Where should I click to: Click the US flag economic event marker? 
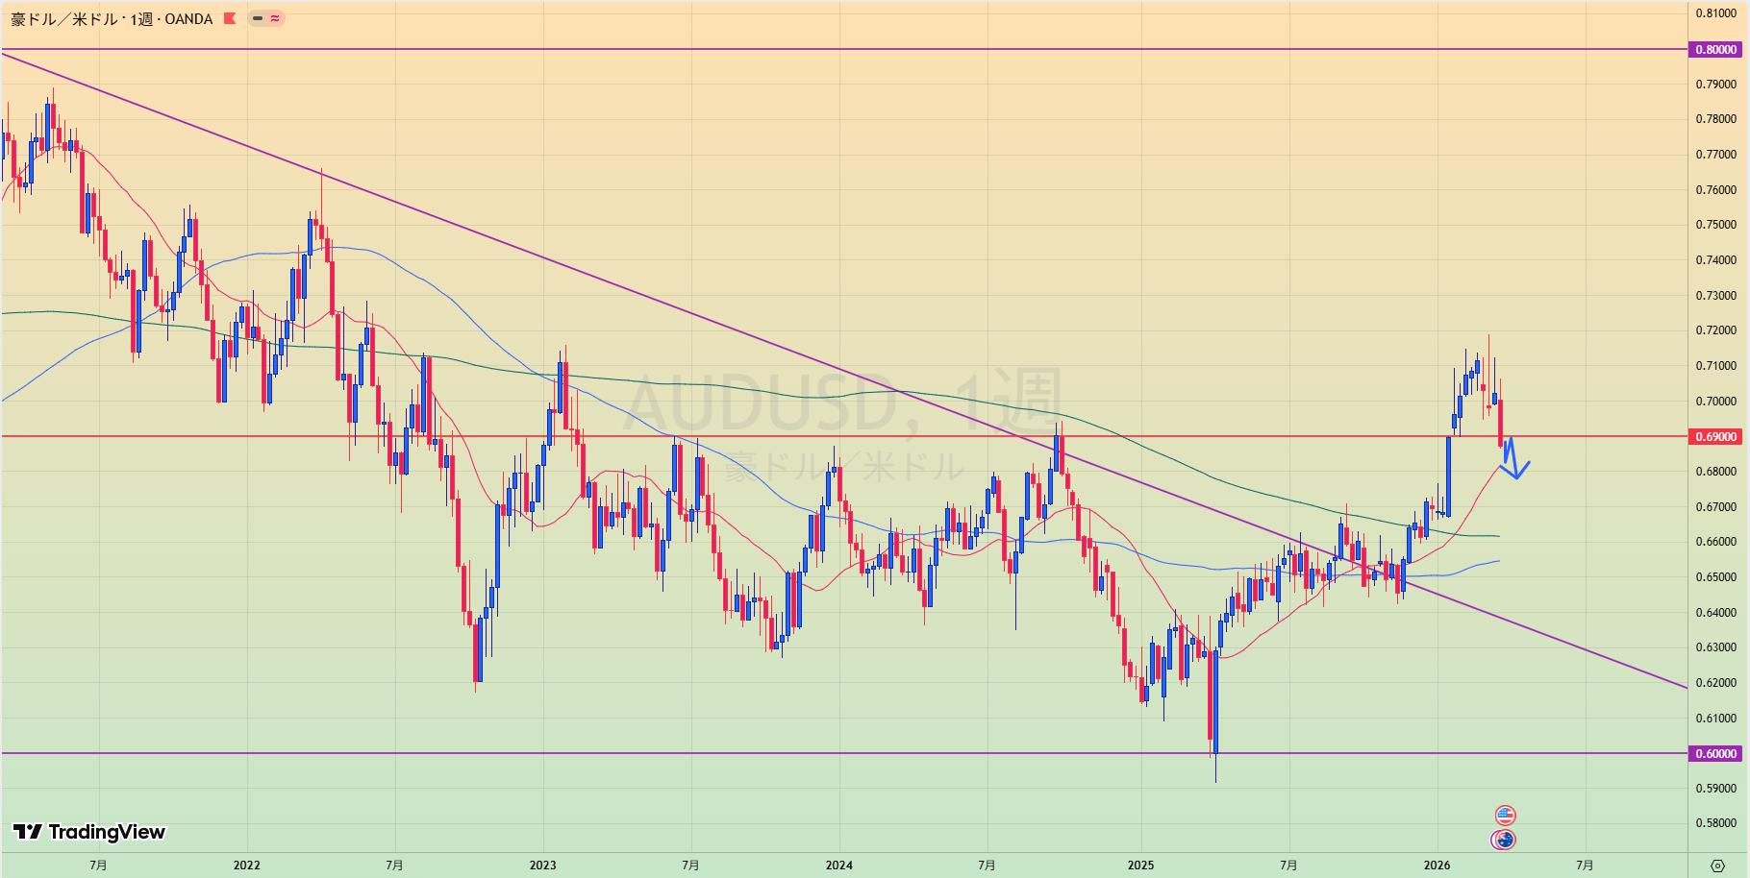pyautogui.click(x=1505, y=816)
